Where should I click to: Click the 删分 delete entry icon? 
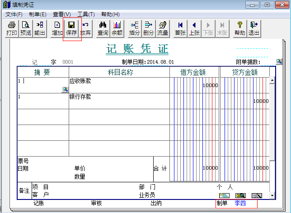pyautogui.click(x=148, y=28)
